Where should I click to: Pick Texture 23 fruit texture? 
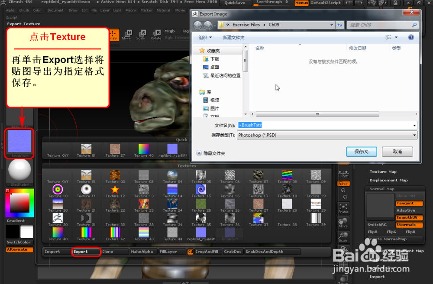coord(144,206)
